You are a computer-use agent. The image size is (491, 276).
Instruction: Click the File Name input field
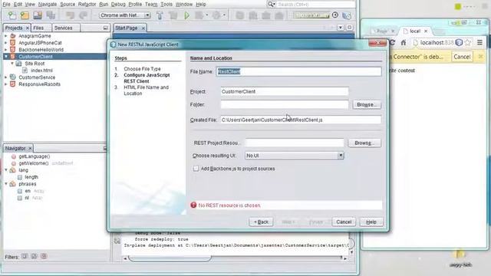tap(298, 71)
